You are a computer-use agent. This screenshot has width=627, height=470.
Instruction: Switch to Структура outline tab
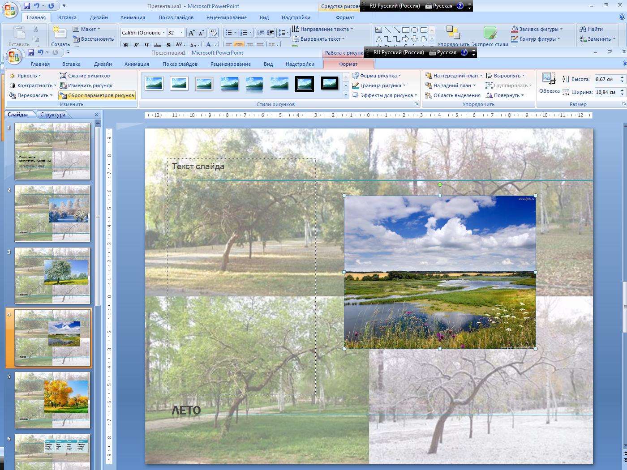(x=53, y=115)
